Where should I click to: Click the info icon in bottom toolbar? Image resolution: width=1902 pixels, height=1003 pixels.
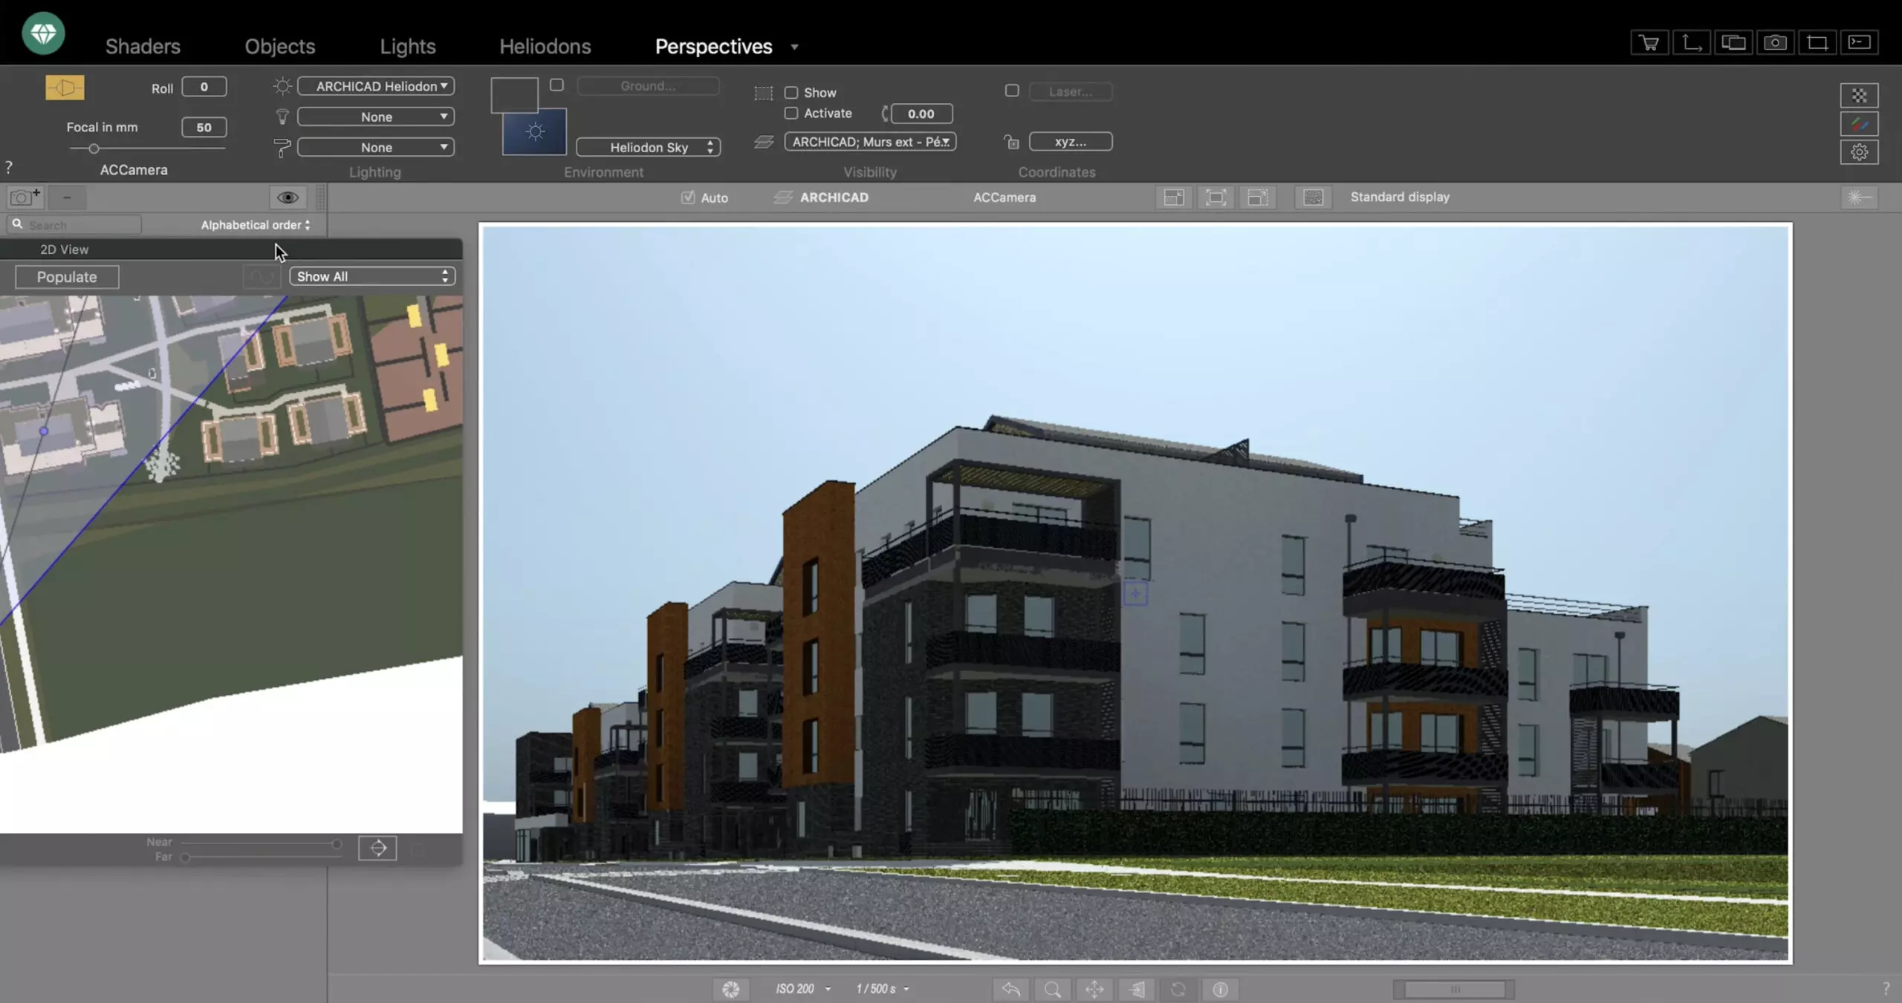pos(1220,989)
